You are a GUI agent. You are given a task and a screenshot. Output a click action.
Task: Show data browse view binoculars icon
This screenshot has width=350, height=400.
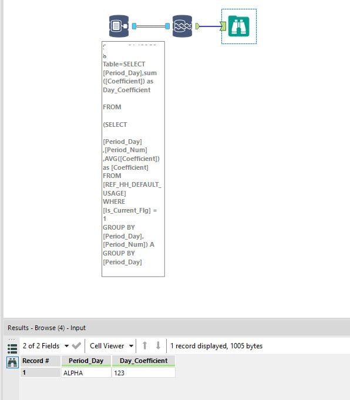pos(12,362)
